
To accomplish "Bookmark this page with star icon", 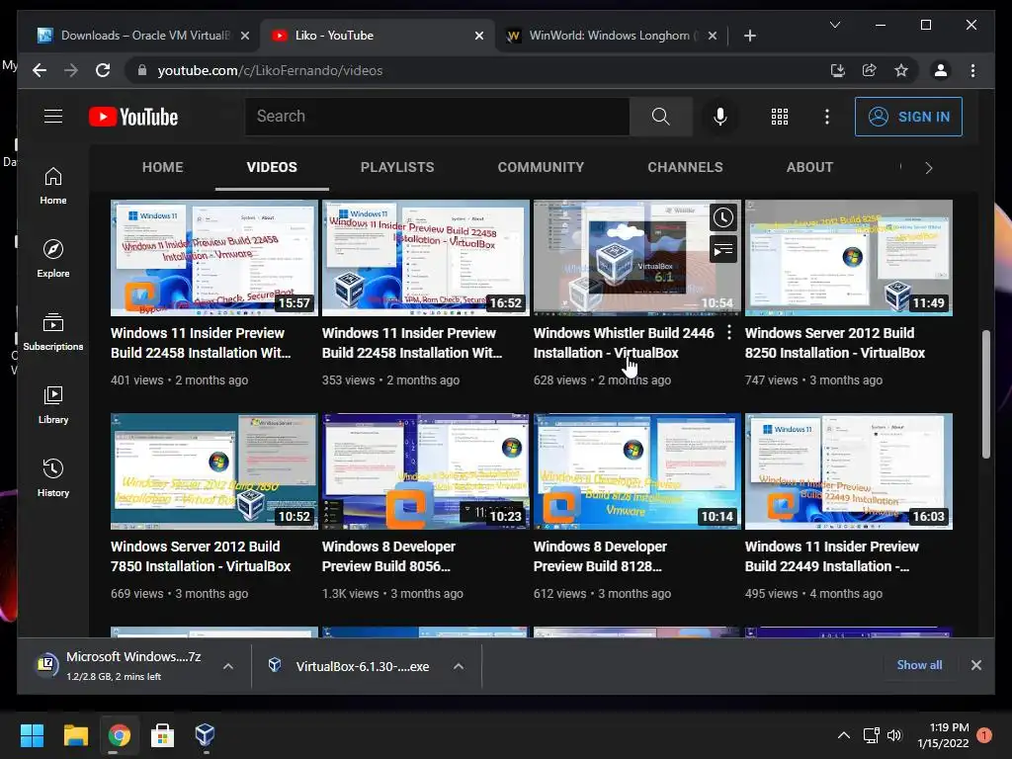I will click(901, 70).
